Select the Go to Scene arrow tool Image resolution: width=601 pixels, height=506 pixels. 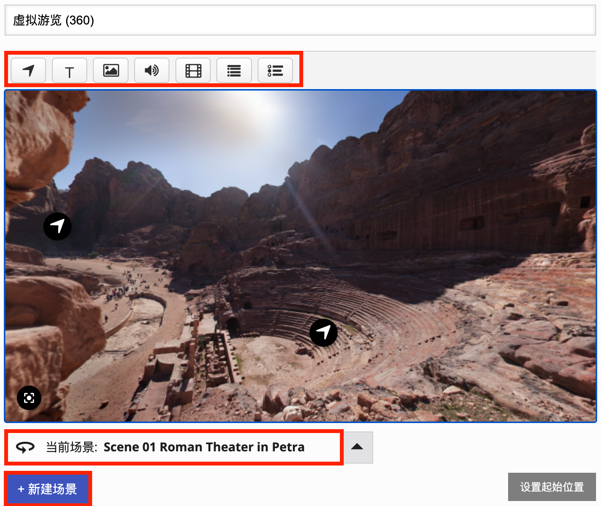tap(28, 71)
